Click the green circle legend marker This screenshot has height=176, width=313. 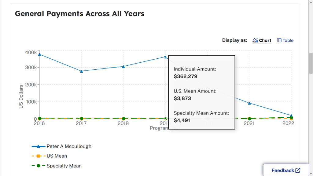(x=39, y=166)
